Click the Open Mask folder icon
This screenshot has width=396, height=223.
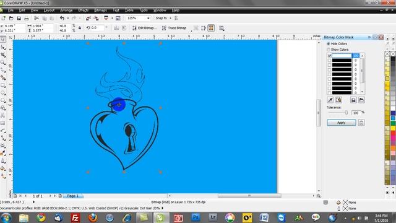click(361, 100)
